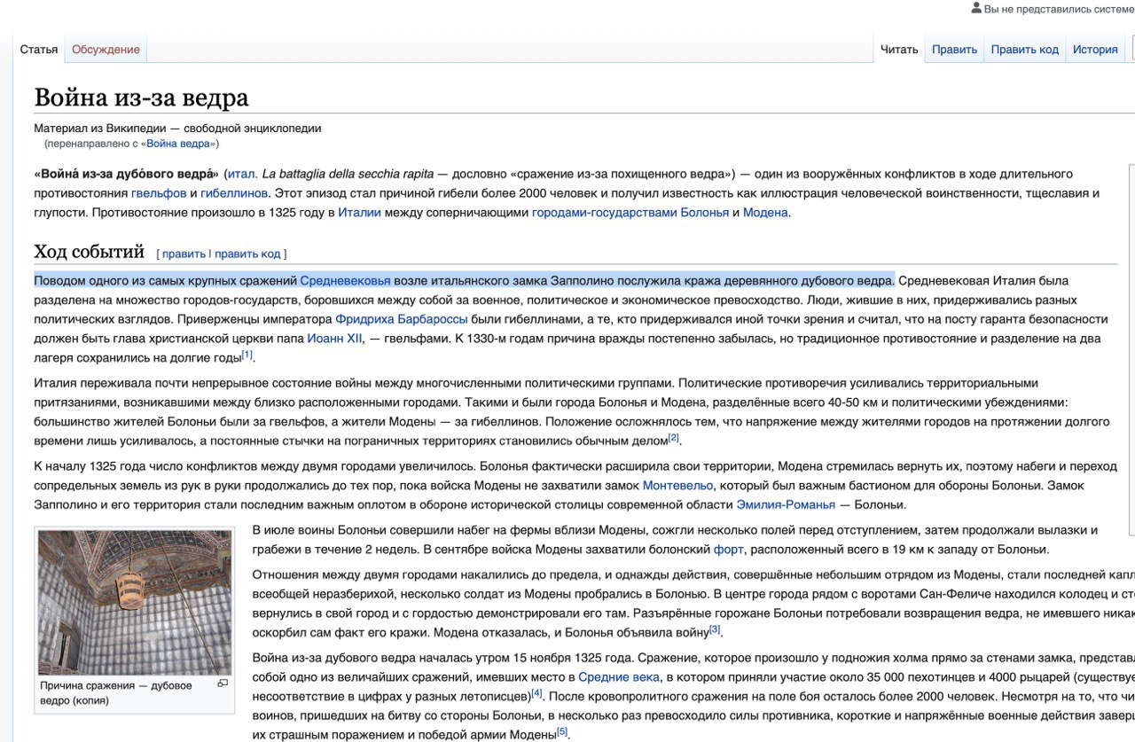
Task: Click править next to Ход событий heading
Action: point(184,254)
